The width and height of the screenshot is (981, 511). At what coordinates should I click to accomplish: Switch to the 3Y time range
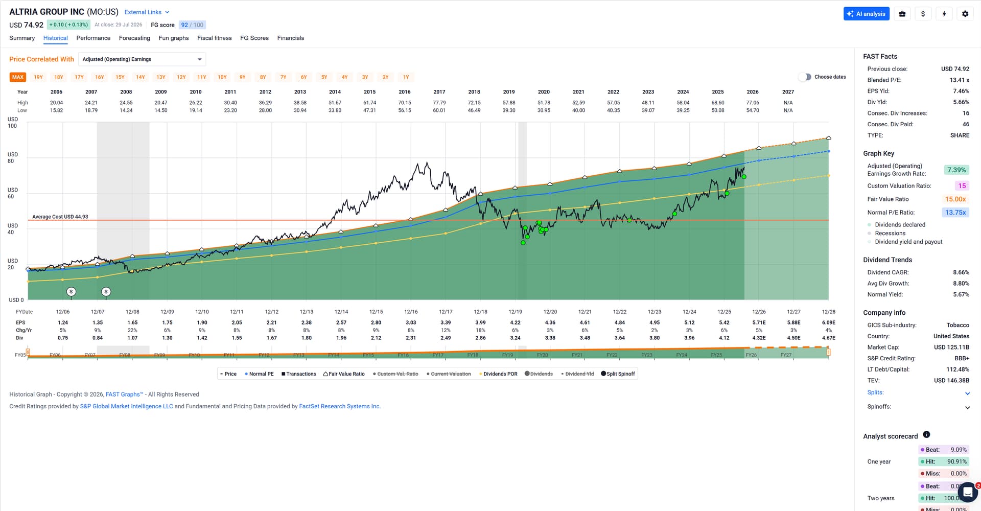365,77
